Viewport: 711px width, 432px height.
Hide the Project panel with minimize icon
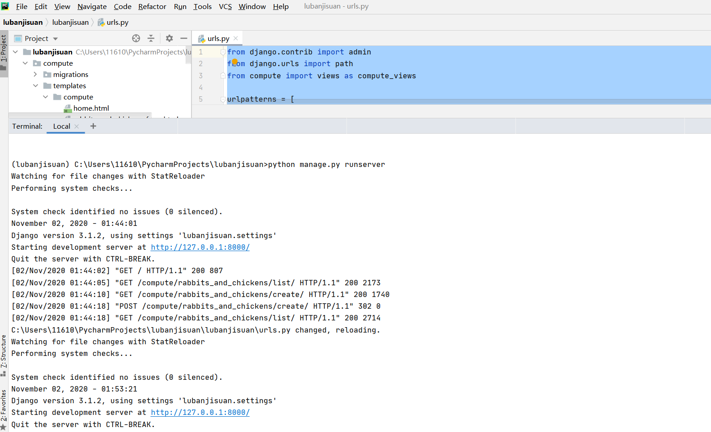tap(184, 38)
